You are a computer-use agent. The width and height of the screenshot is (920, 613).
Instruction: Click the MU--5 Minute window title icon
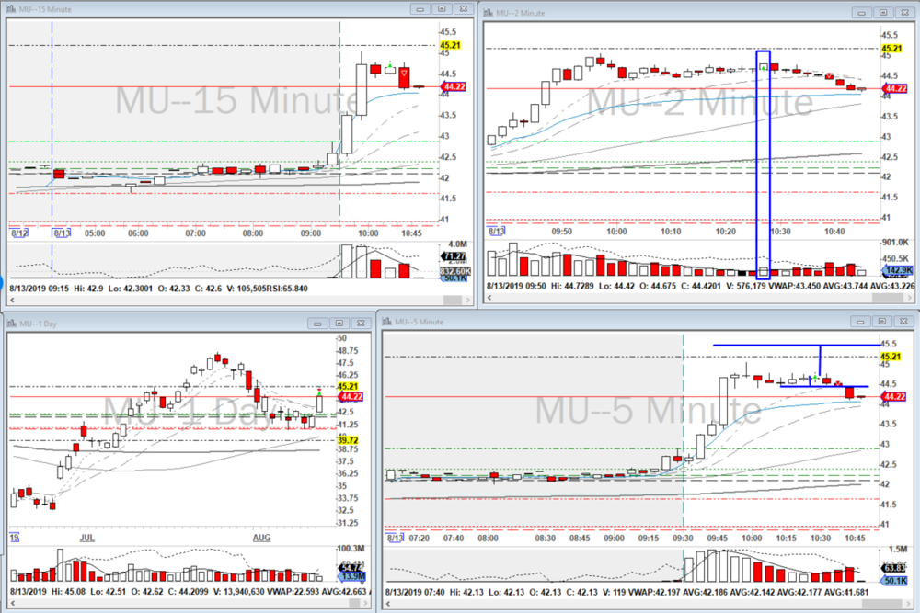(x=388, y=321)
